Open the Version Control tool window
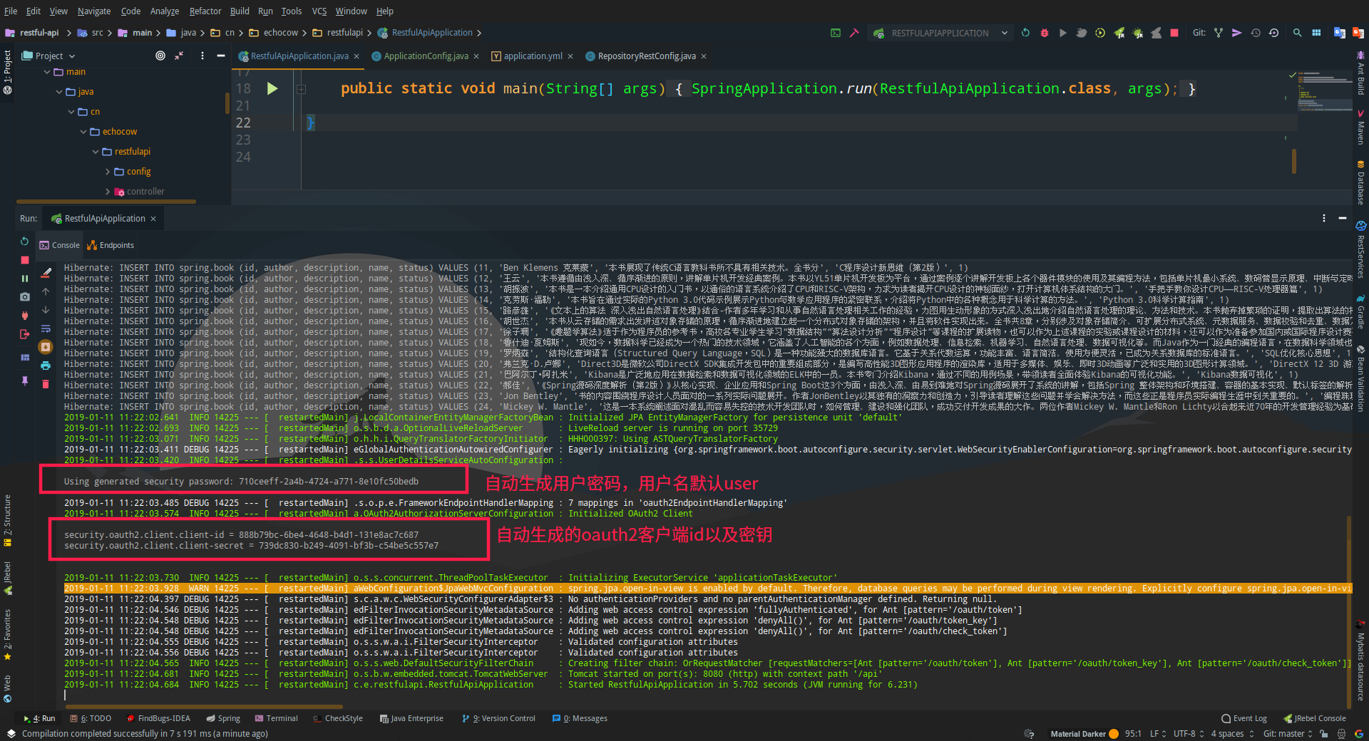1369x741 pixels. [x=498, y=718]
